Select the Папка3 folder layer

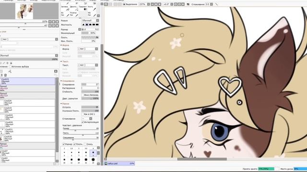point(28,96)
